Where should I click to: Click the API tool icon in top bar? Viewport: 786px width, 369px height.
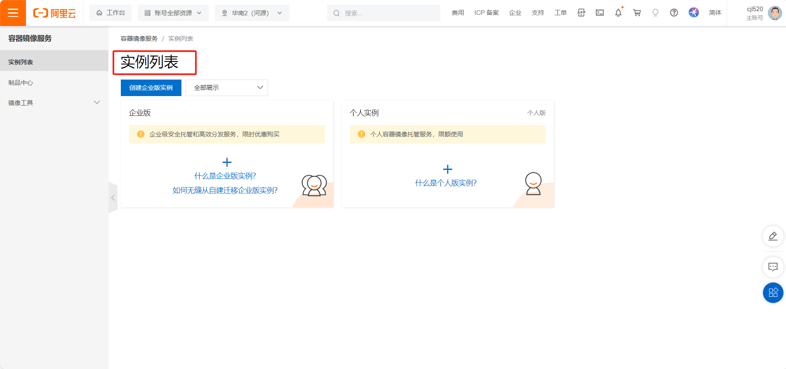tap(581, 13)
